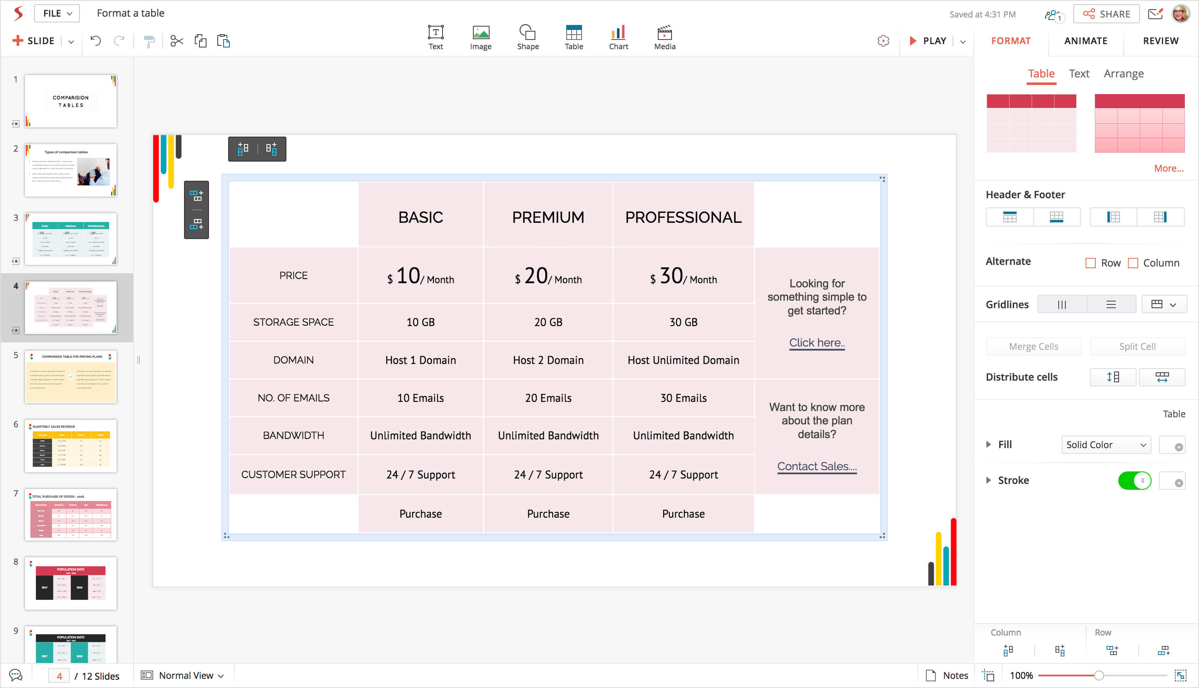Open the comments speech bubble icon
The image size is (1199, 688).
(15, 675)
